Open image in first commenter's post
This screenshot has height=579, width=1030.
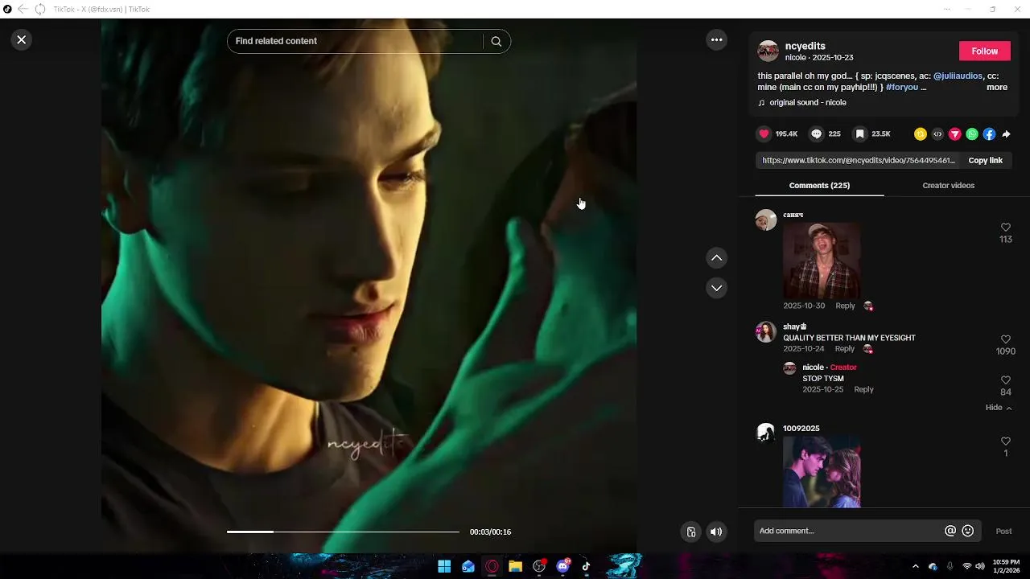point(821,261)
